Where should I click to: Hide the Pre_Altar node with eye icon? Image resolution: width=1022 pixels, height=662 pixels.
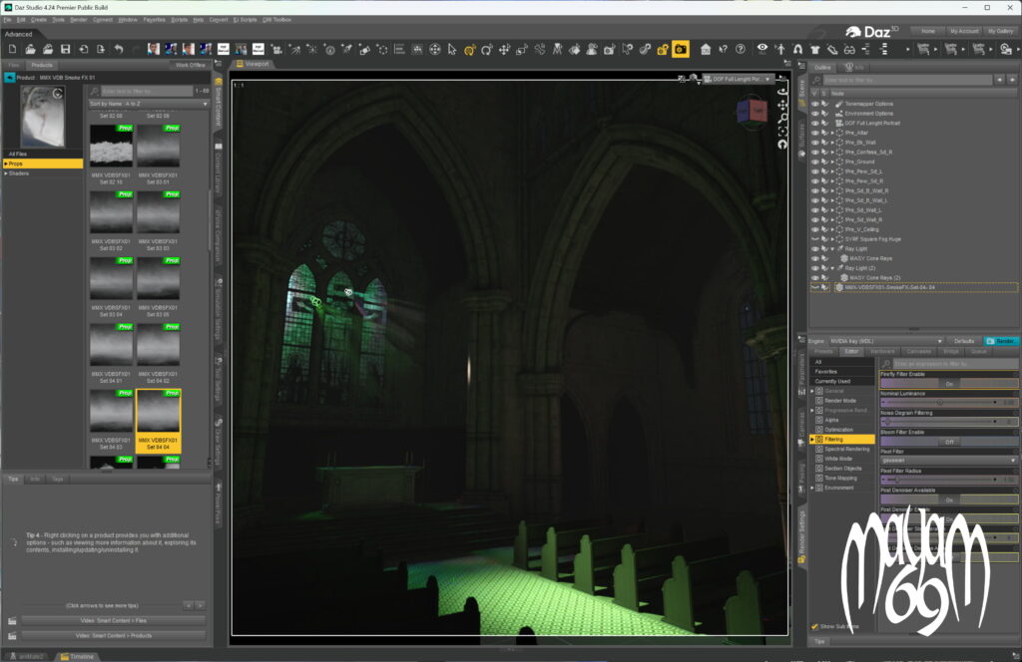point(814,133)
